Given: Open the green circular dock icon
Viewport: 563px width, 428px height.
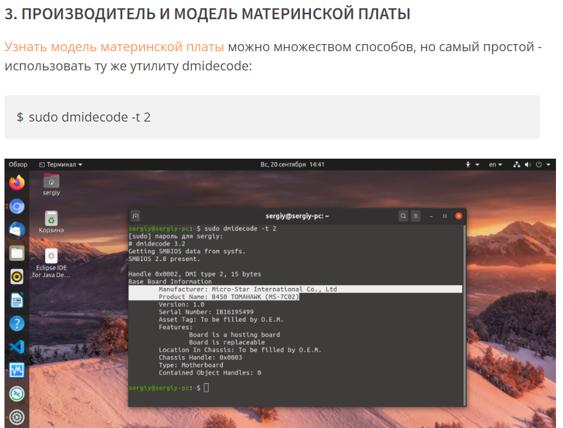Looking at the screenshot, I should pyautogui.click(x=17, y=394).
